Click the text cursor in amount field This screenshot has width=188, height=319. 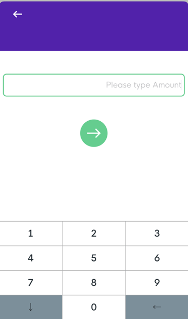pyautogui.click(x=181, y=85)
